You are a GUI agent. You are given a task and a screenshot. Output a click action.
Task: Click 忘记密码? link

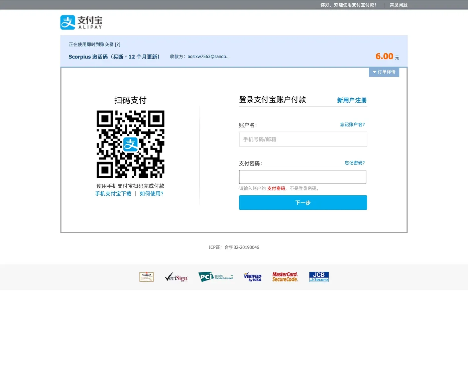click(x=355, y=163)
